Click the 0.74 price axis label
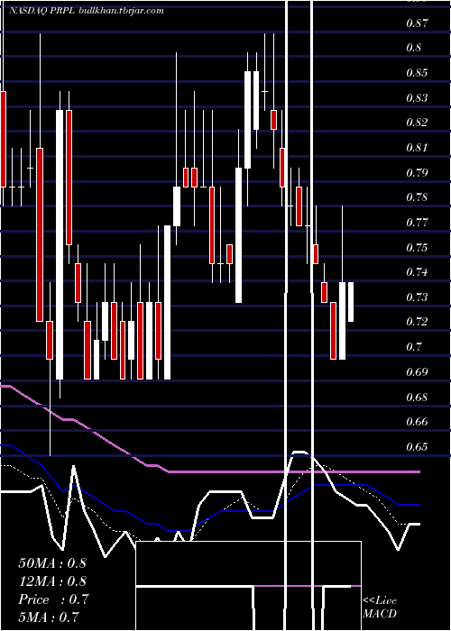The width and height of the screenshot is (451, 631). pos(417,272)
